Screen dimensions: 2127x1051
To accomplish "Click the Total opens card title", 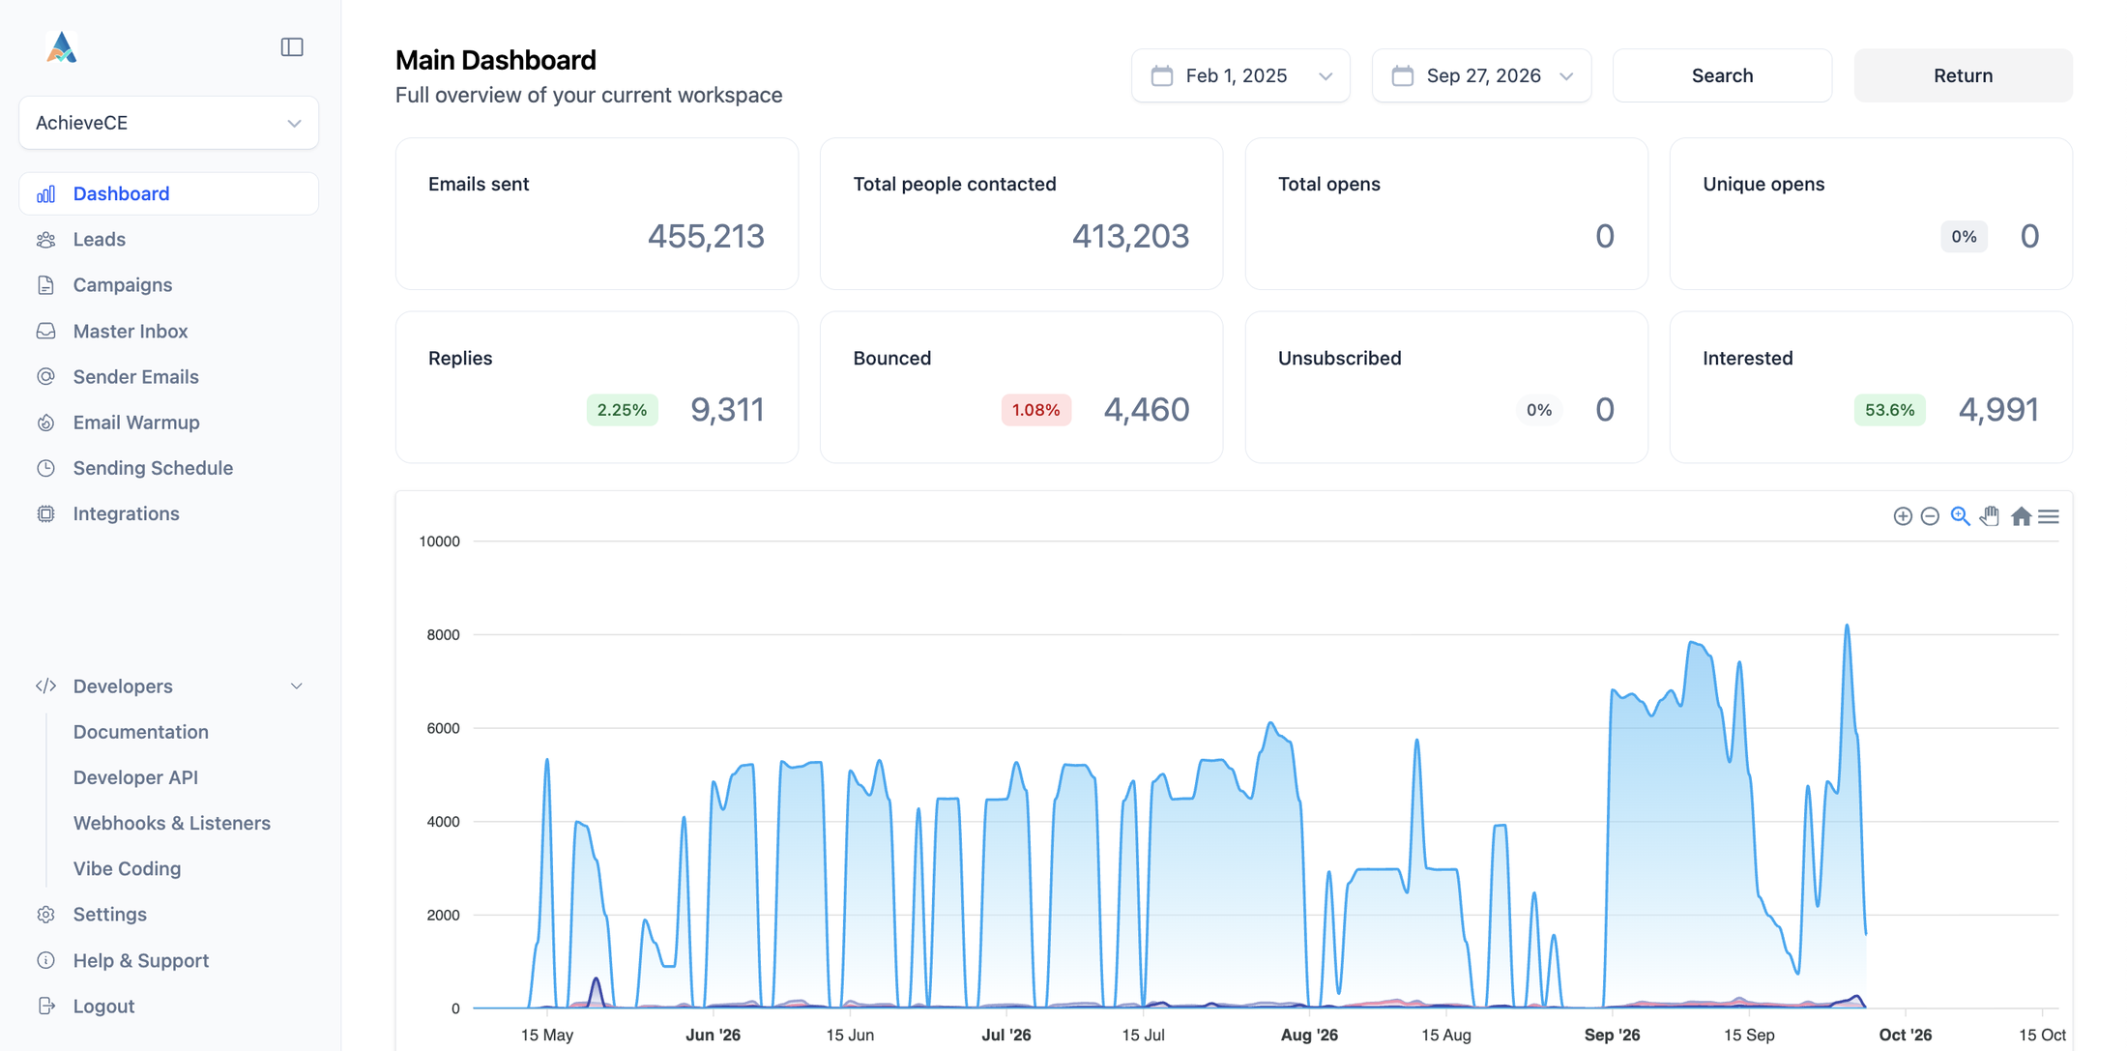I will (x=1328, y=184).
